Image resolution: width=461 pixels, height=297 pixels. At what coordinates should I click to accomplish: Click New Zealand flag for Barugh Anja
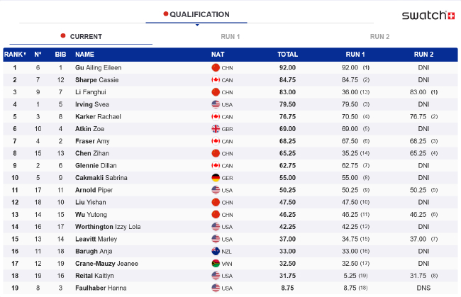(x=216, y=251)
